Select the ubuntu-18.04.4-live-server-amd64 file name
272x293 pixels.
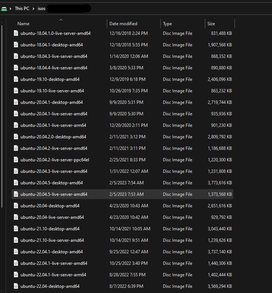pos(54,68)
